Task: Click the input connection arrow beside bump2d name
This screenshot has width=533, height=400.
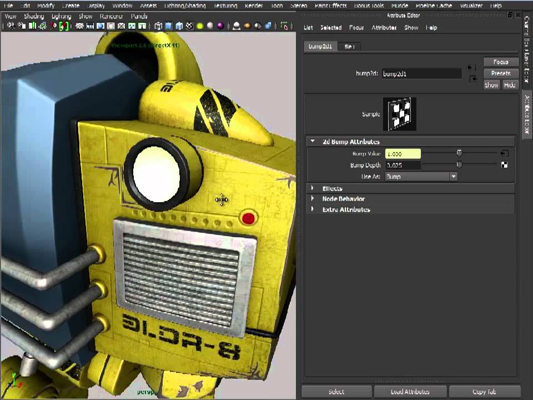Action: tap(472, 67)
